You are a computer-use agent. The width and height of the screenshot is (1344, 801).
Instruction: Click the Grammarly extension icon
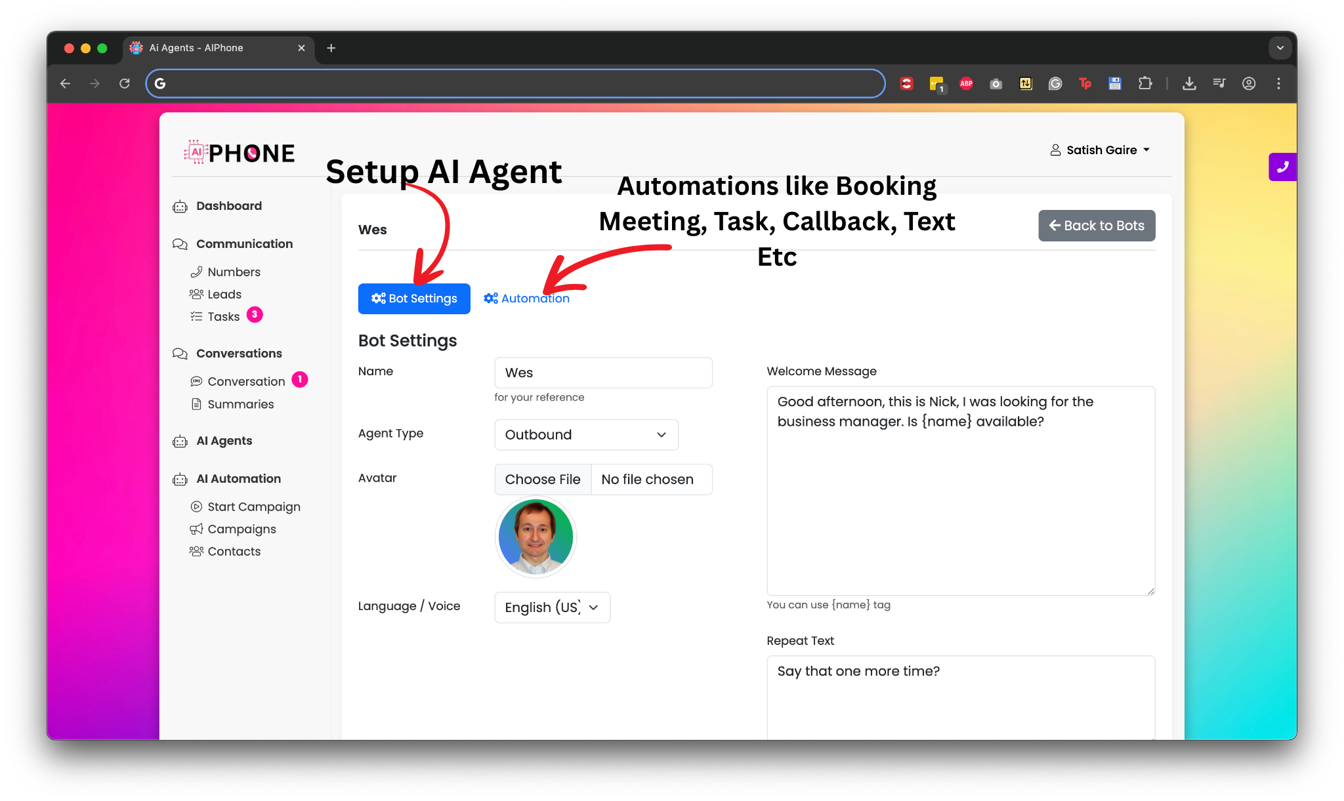1055,83
